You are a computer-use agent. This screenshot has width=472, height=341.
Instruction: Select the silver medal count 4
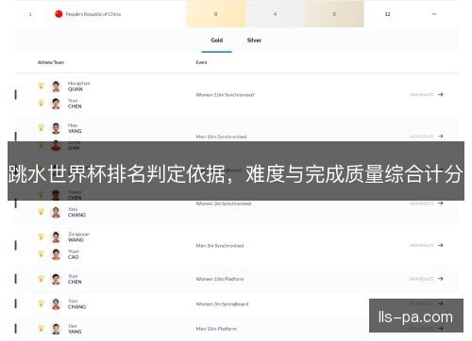[275, 14]
